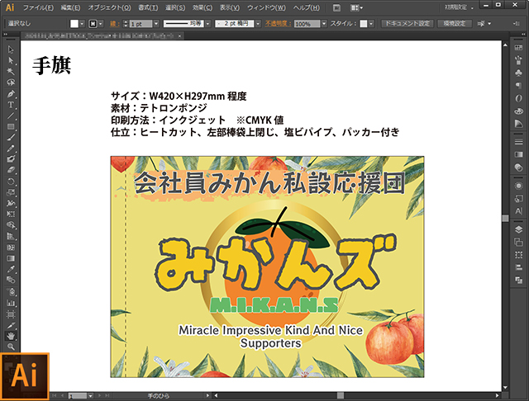
Task: Open the ヘルプ menu
Action: (x=306, y=7)
